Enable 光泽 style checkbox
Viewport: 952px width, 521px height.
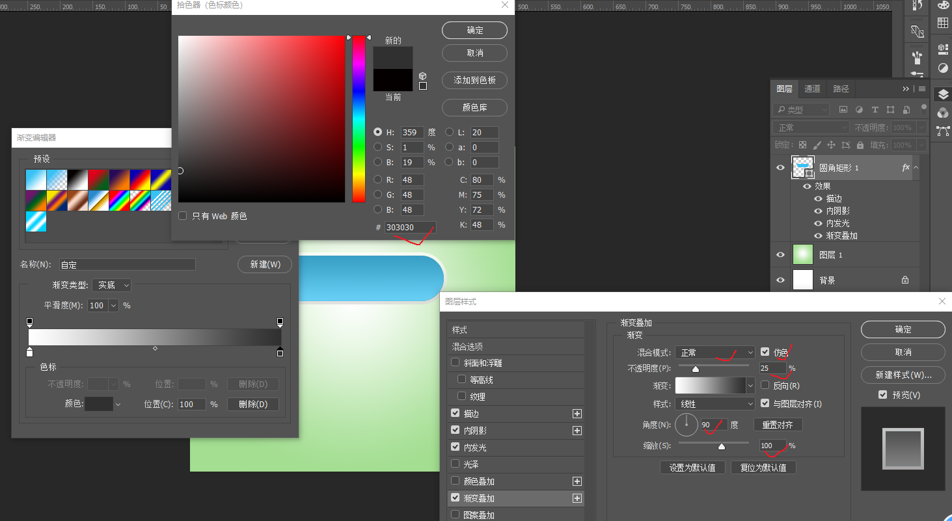click(456, 464)
